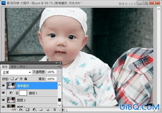The height and width of the screenshot is (113, 162).
Task: Close the document window
Action: (155, 3)
